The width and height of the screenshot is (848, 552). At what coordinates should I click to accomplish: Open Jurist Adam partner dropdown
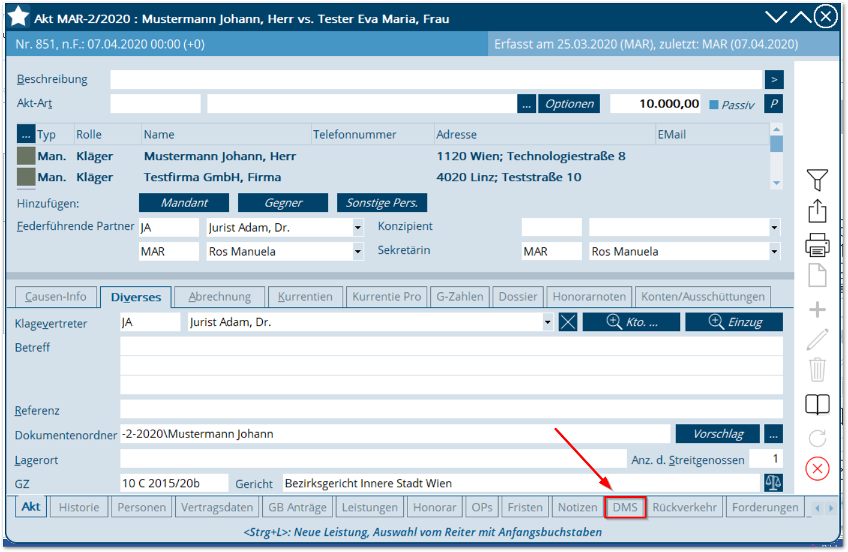358,227
